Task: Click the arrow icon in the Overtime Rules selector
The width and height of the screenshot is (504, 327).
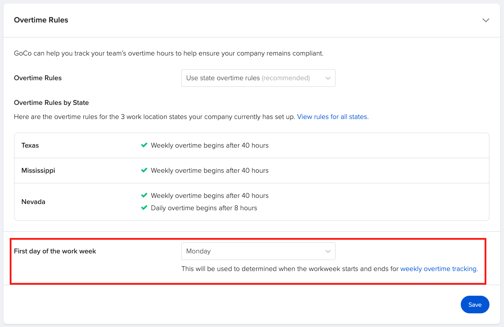Action: tap(328, 78)
